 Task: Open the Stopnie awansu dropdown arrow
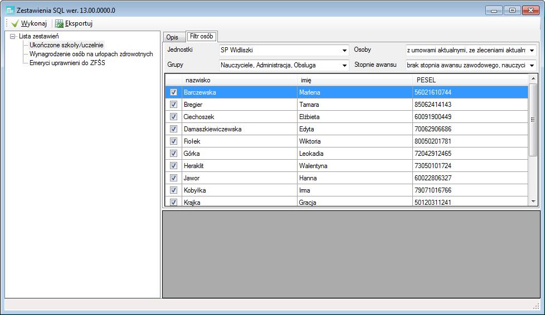[532, 65]
